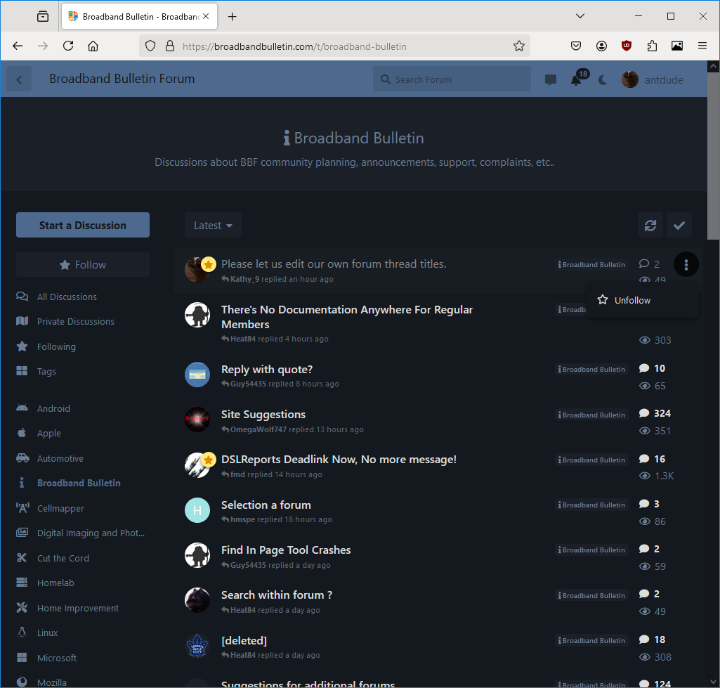Image resolution: width=720 pixels, height=688 pixels.
Task: Open 'DSLReports Deadlink Now' thread
Action: pos(339,460)
